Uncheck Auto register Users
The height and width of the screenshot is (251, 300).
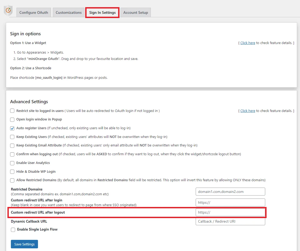(x=12, y=128)
